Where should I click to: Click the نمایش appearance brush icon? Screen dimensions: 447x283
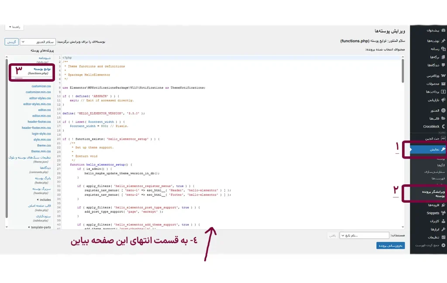444,149
